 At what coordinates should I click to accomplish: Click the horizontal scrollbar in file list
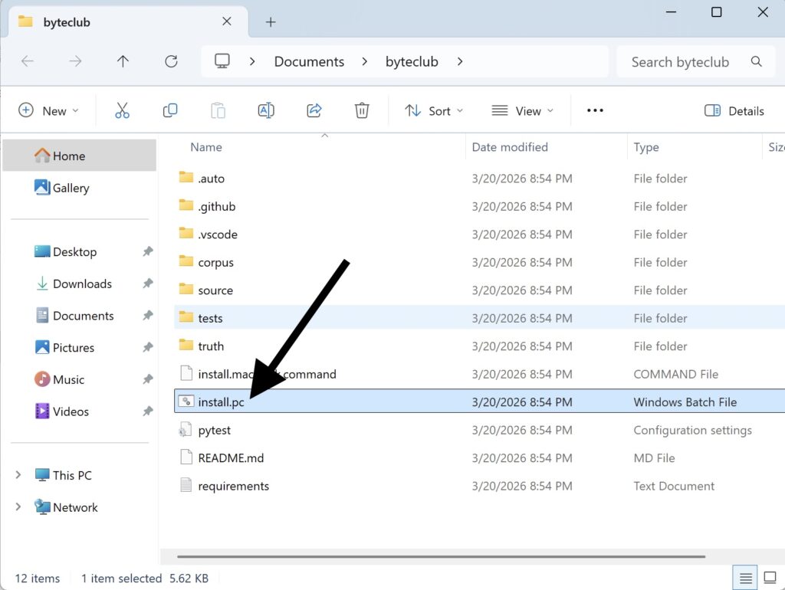click(441, 556)
